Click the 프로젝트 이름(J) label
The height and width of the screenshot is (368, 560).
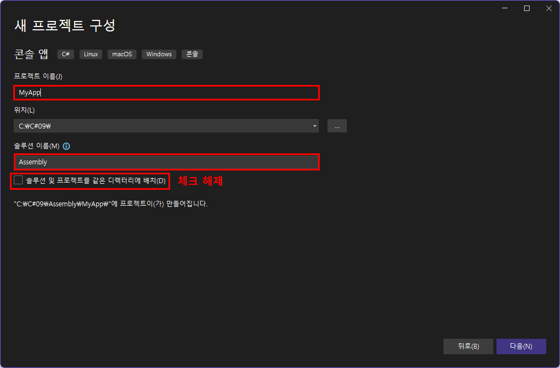[38, 76]
